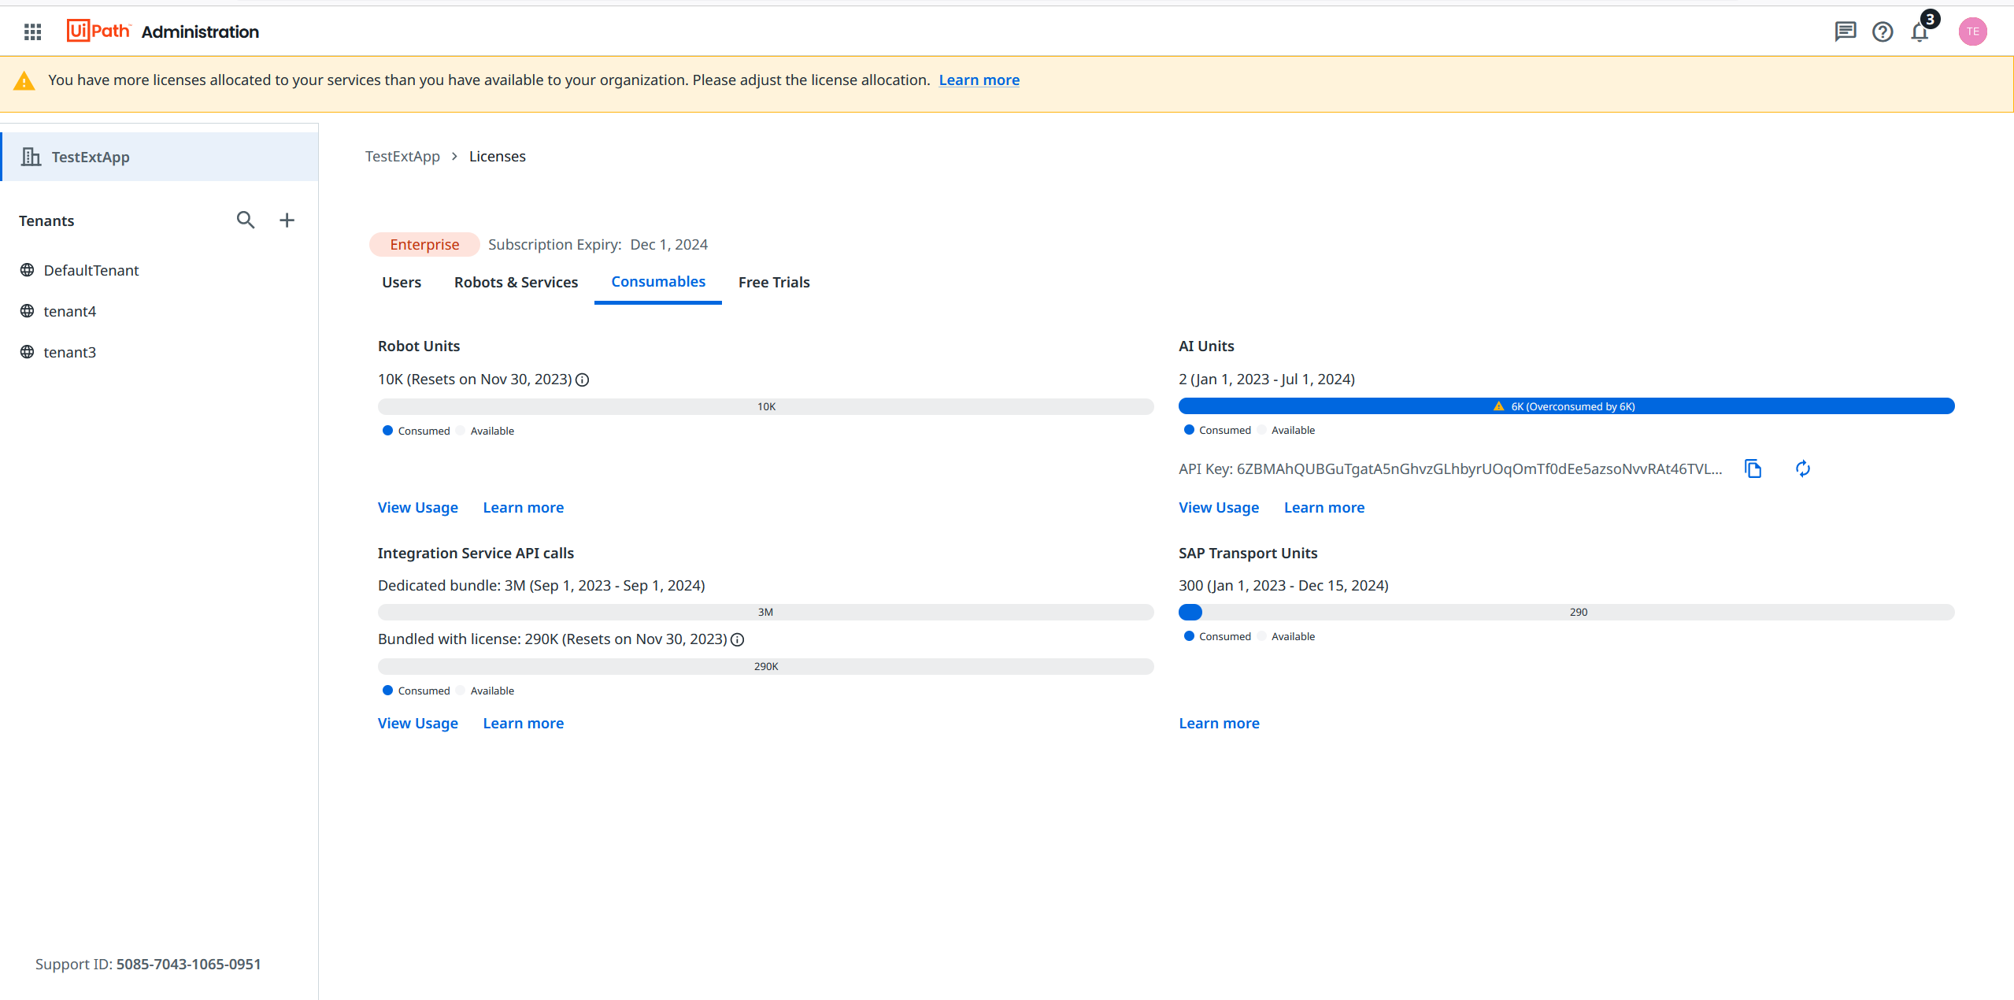Click the TestExtApp organization building icon

click(x=31, y=157)
